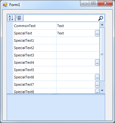The width and height of the screenshot is (115, 123).
Task: Select the CommonText property row
Action: [56, 26]
